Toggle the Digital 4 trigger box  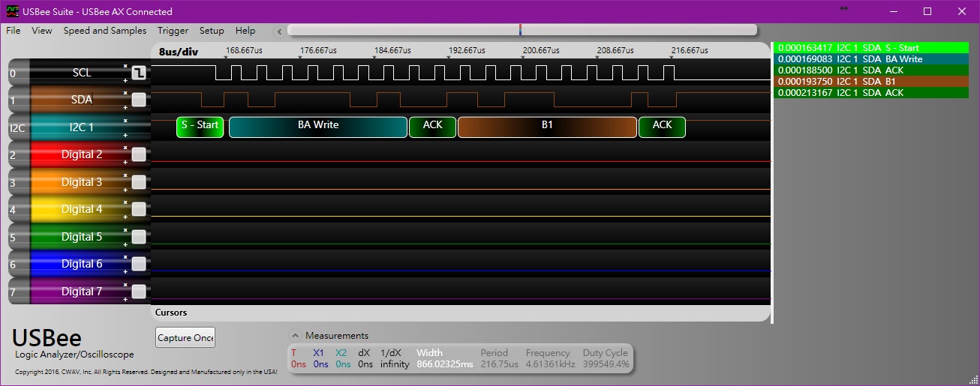point(139,209)
